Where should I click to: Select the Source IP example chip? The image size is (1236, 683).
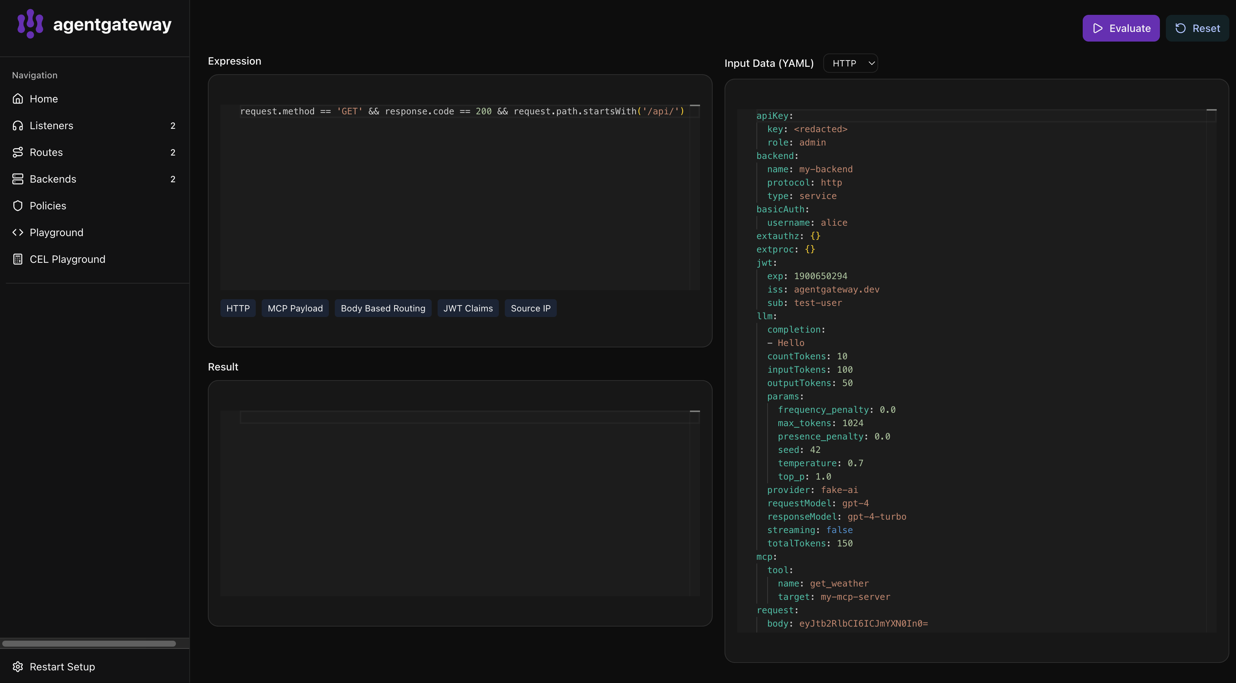click(x=530, y=308)
